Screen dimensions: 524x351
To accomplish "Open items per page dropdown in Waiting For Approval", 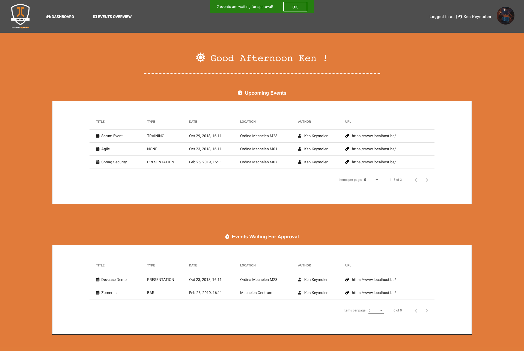I will [x=376, y=310].
